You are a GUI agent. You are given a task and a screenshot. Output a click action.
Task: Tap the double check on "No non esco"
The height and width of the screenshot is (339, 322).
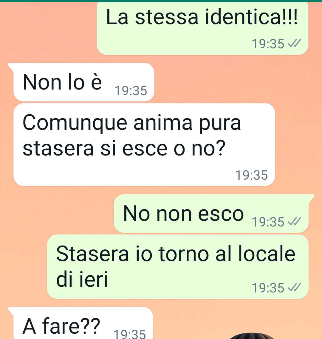[295, 222]
